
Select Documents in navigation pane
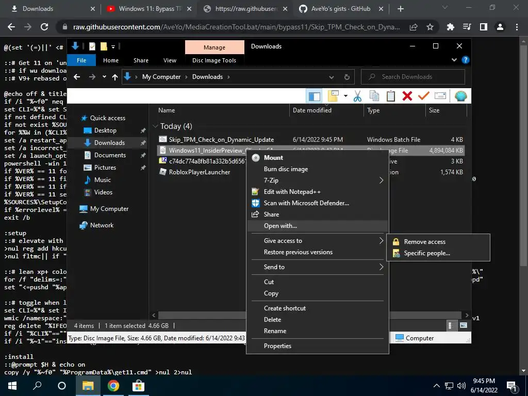pos(110,155)
